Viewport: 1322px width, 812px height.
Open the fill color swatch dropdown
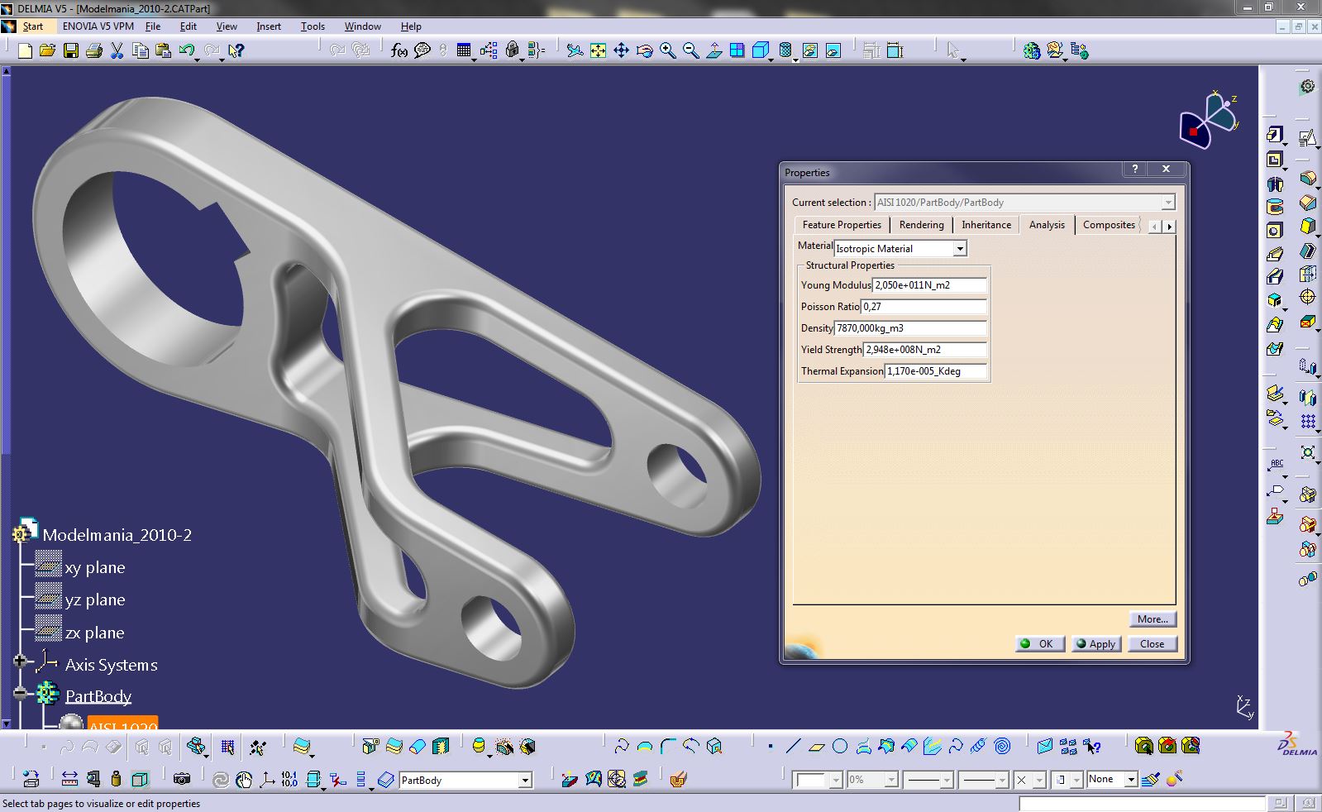coord(835,780)
